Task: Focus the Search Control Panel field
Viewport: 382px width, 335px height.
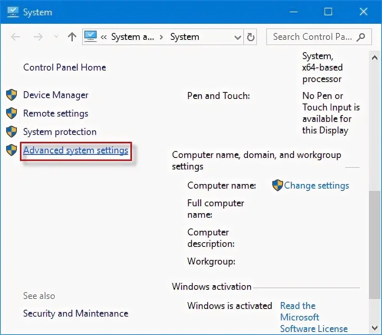Action: tap(319, 37)
